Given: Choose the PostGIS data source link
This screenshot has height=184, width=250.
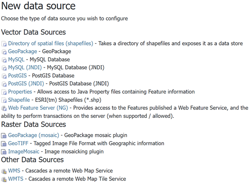Looking at the screenshot, I should click(17, 75).
